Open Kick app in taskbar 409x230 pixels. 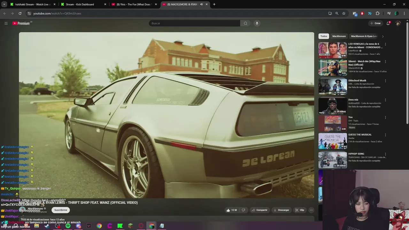click(x=120, y=226)
